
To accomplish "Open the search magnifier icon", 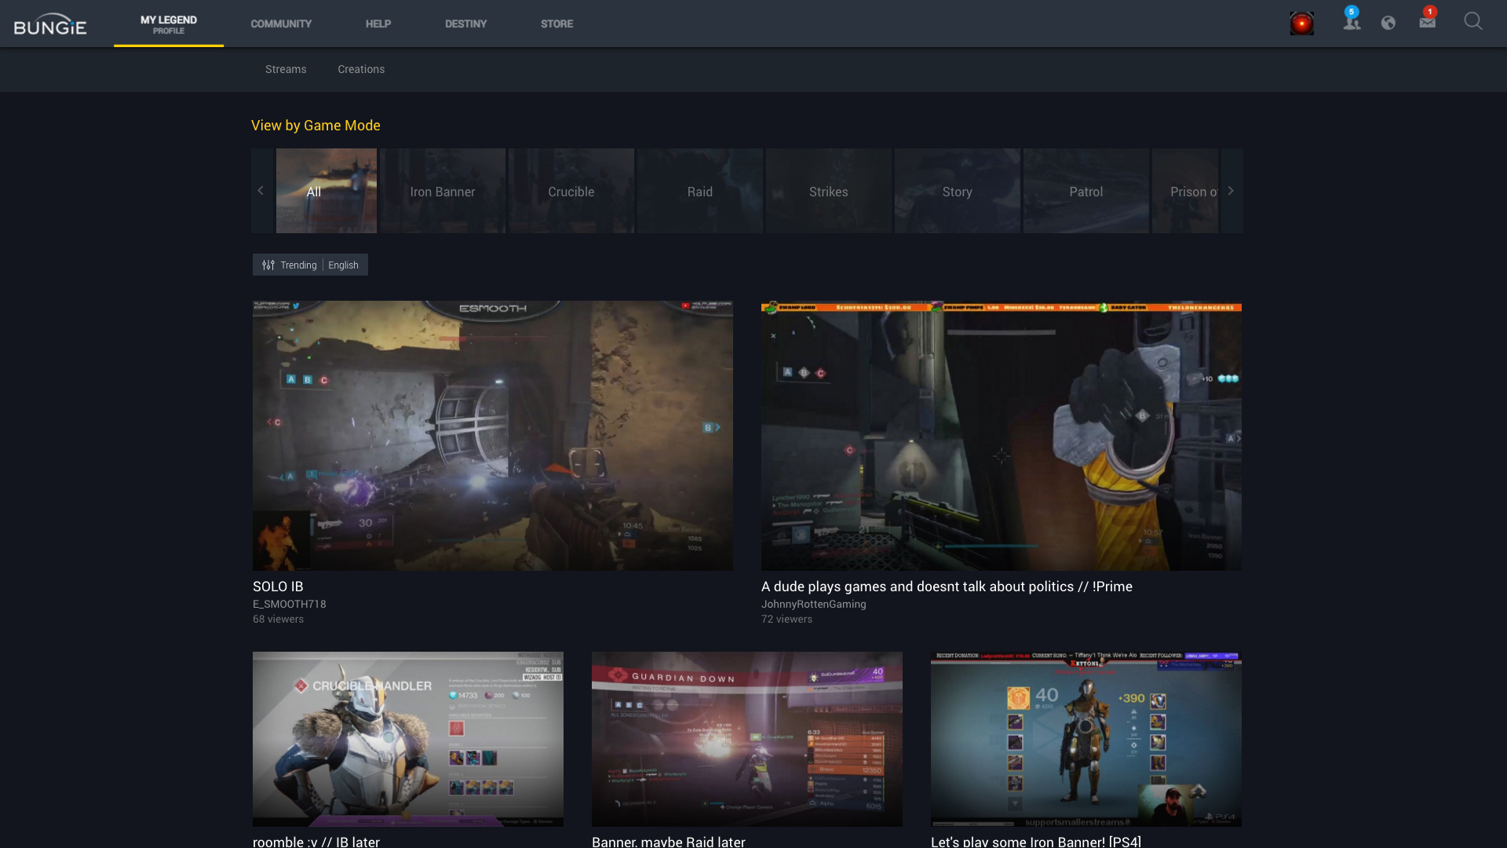I will coord(1473,21).
